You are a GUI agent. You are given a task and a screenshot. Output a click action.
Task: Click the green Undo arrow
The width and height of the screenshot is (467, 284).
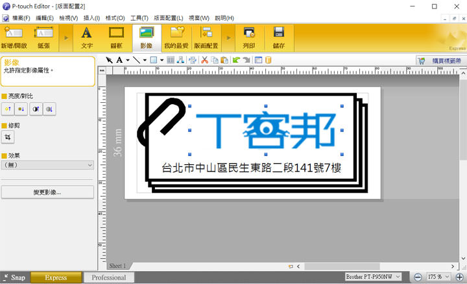(x=236, y=60)
